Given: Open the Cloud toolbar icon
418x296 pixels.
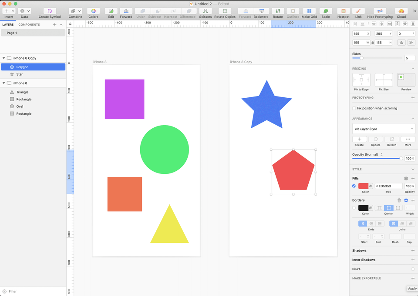Looking at the screenshot, I should 401,11.
